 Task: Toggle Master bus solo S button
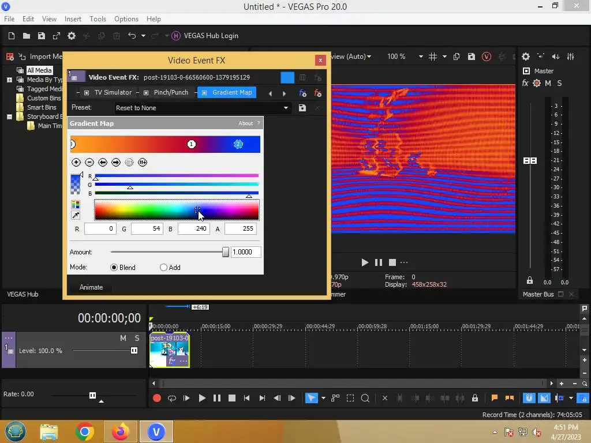[x=560, y=83]
